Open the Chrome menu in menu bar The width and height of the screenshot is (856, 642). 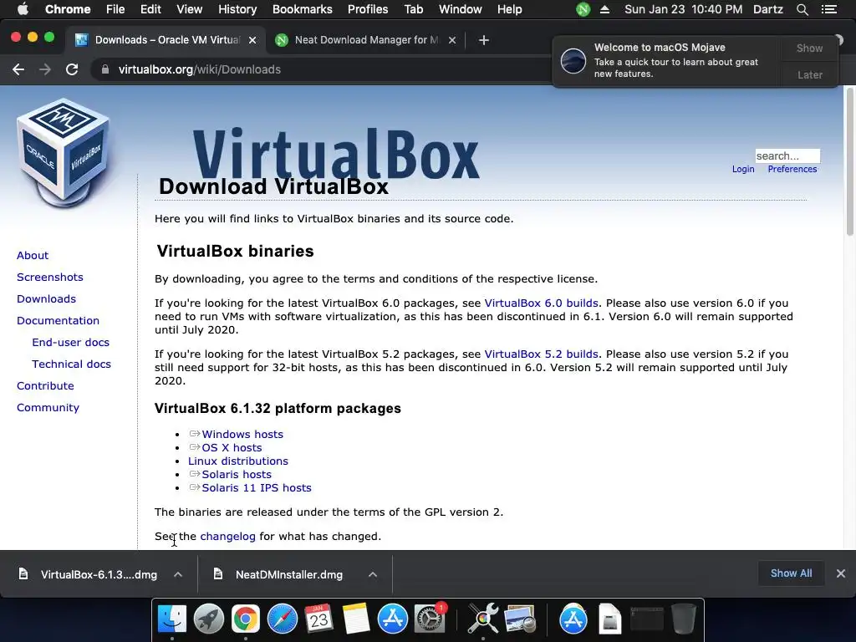(x=68, y=9)
